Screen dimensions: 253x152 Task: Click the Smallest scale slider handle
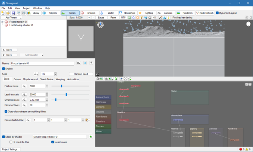tap(56, 100)
